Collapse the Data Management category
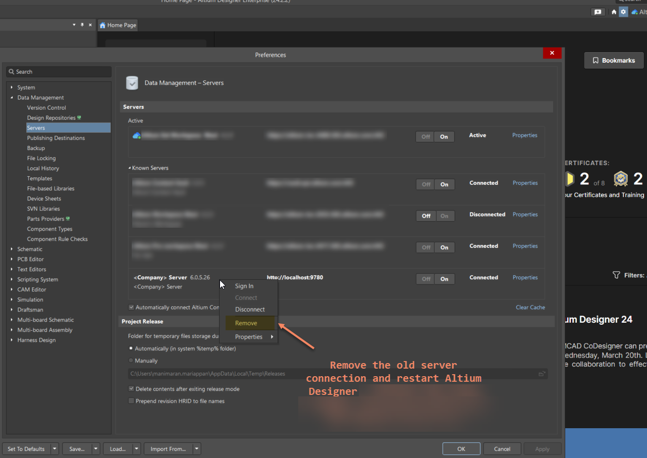The width and height of the screenshot is (647, 458). point(12,97)
